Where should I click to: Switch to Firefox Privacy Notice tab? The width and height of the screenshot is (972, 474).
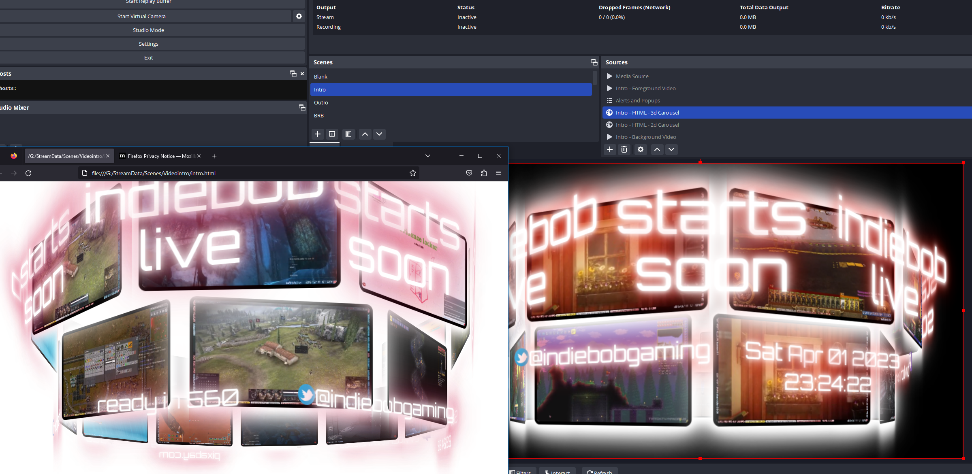[158, 156]
